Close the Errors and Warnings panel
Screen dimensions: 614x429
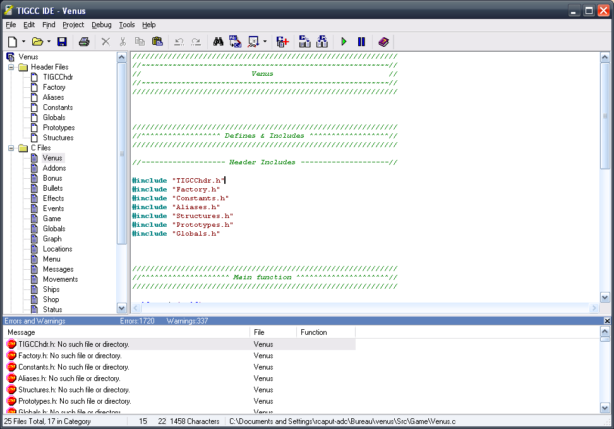pyautogui.click(x=607, y=321)
